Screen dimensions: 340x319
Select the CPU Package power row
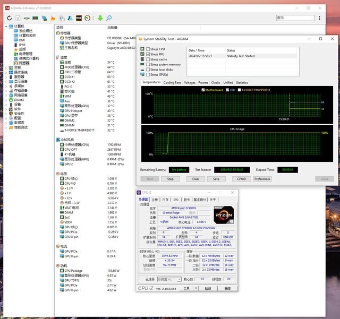point(90,271)
